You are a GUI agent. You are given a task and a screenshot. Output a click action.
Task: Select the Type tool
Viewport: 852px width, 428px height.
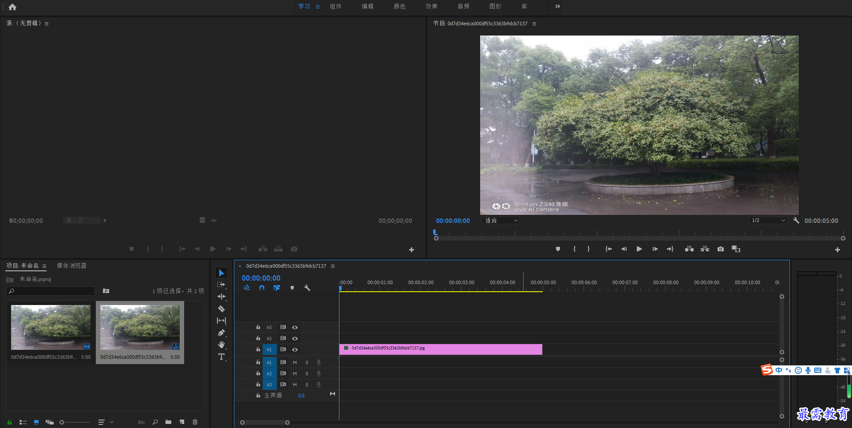221,357
